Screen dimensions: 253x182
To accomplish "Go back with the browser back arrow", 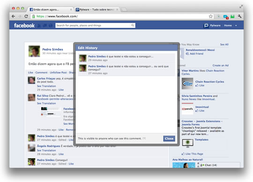I will coord(14,16).
